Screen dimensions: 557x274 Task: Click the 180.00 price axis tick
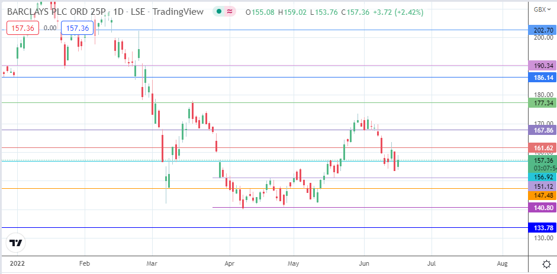[x=543, y=95]
